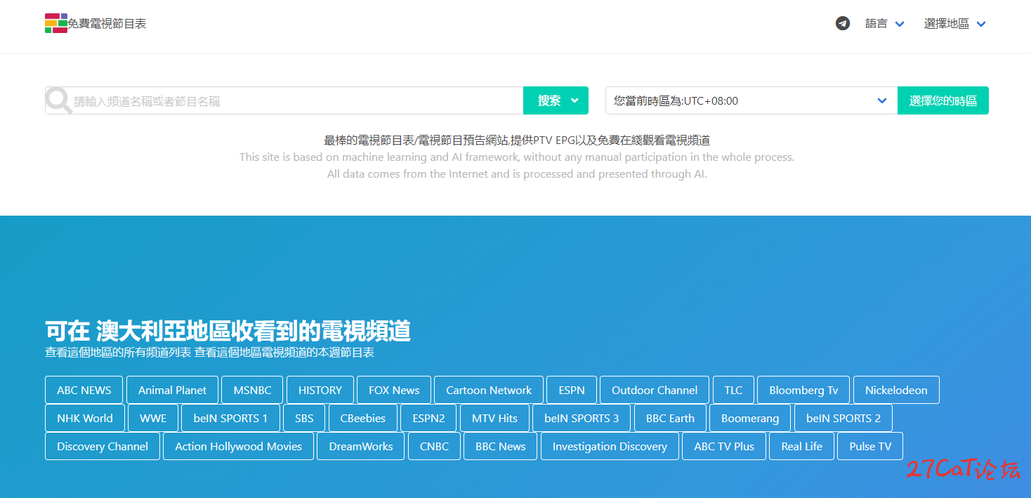Expand the 選擇地區 region dropdown
Viewport: 1031px width, 498px height.
click(955, 24)
